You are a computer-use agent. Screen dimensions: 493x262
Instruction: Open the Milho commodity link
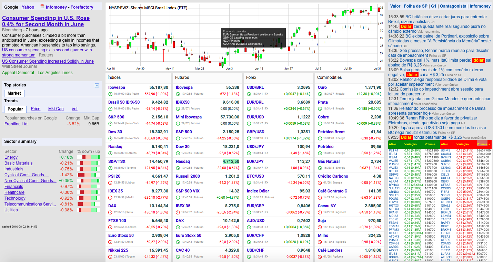(323, 235)
